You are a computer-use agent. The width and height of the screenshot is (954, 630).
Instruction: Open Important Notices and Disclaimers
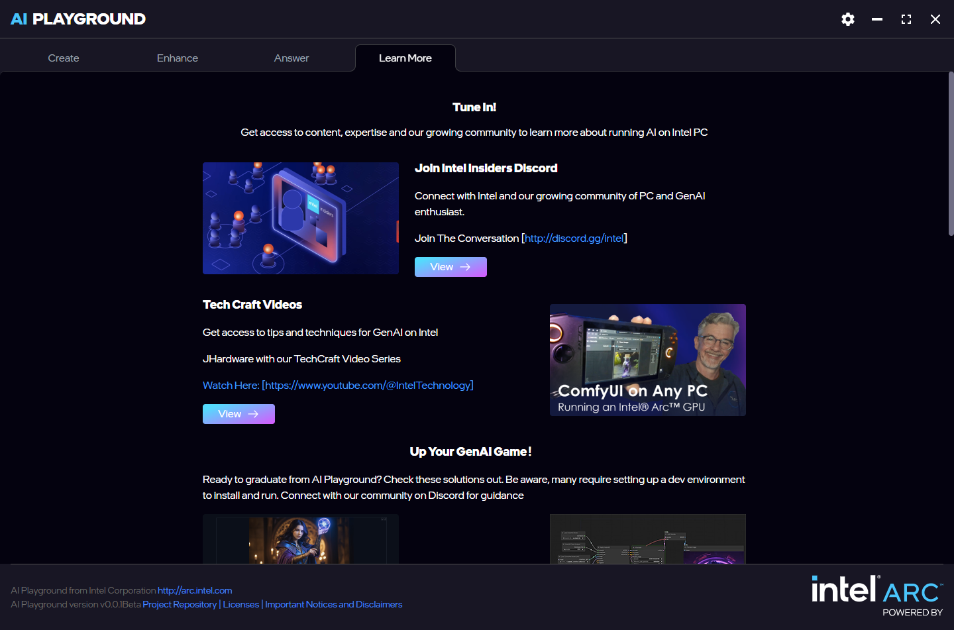click(x=333, y=604)
